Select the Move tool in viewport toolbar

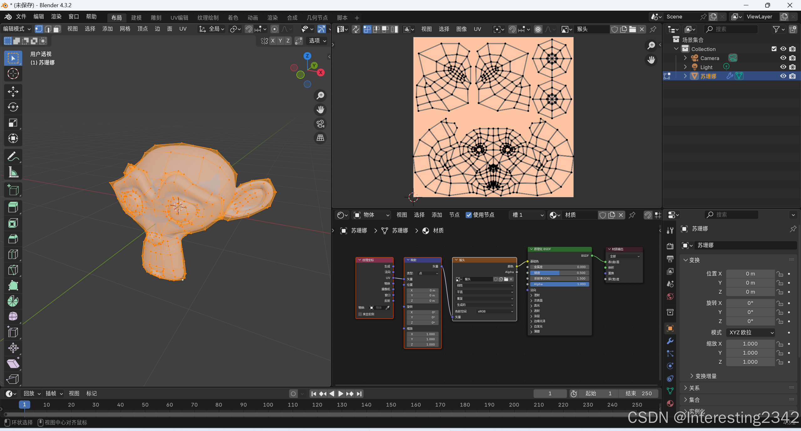pos(13,92)
